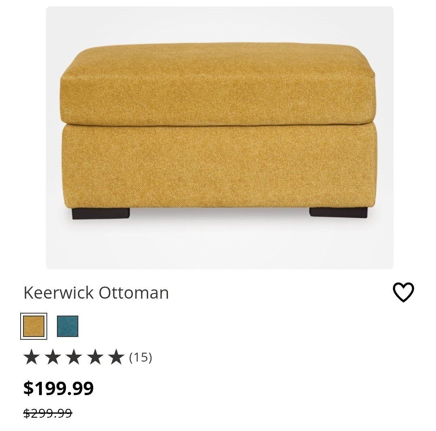Click the fourth rating star
The width and height of the screenshot is (436, 431).
95,357
